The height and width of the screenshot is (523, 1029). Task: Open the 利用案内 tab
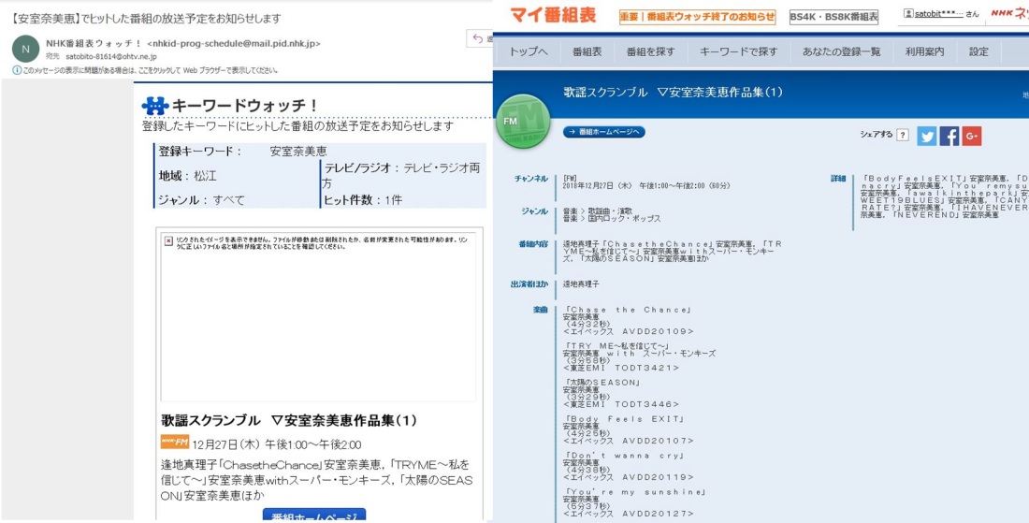pyautogui.click(x=924, y=51)
